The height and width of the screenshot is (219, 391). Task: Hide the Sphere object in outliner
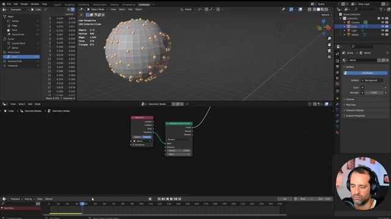click(383, 35)
